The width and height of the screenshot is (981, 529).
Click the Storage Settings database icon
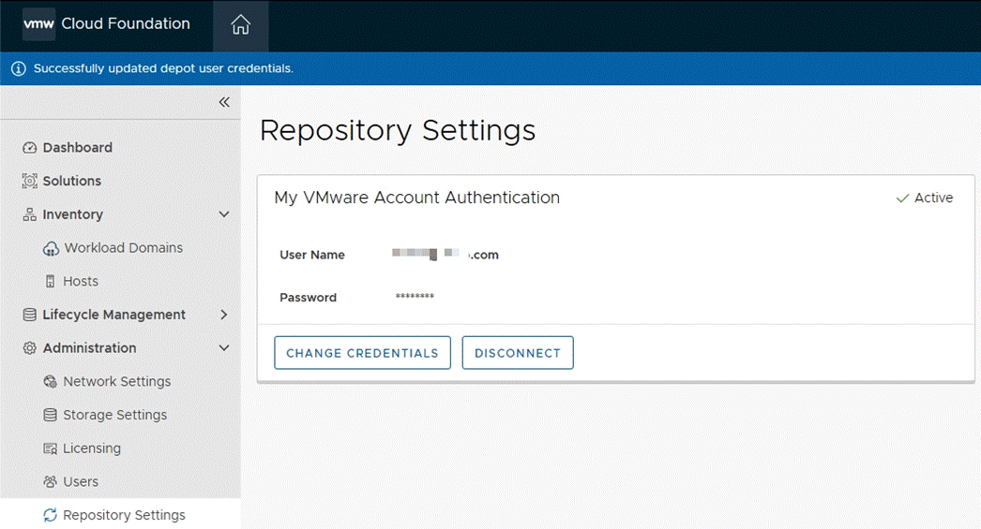pyautogui.click(x=50, y=415)
